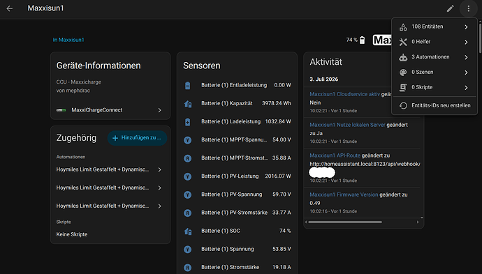Image resolution: width=482 pixels, height=274 pixels.
Task: Expand the 108 Entitäten menu entry
Action: click(x=434, y=26)
